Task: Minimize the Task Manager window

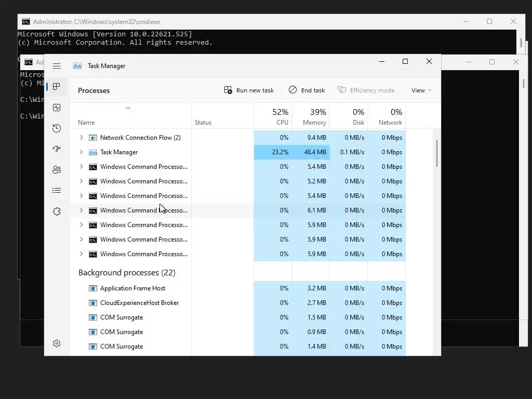Action: (x=382, y=61)
